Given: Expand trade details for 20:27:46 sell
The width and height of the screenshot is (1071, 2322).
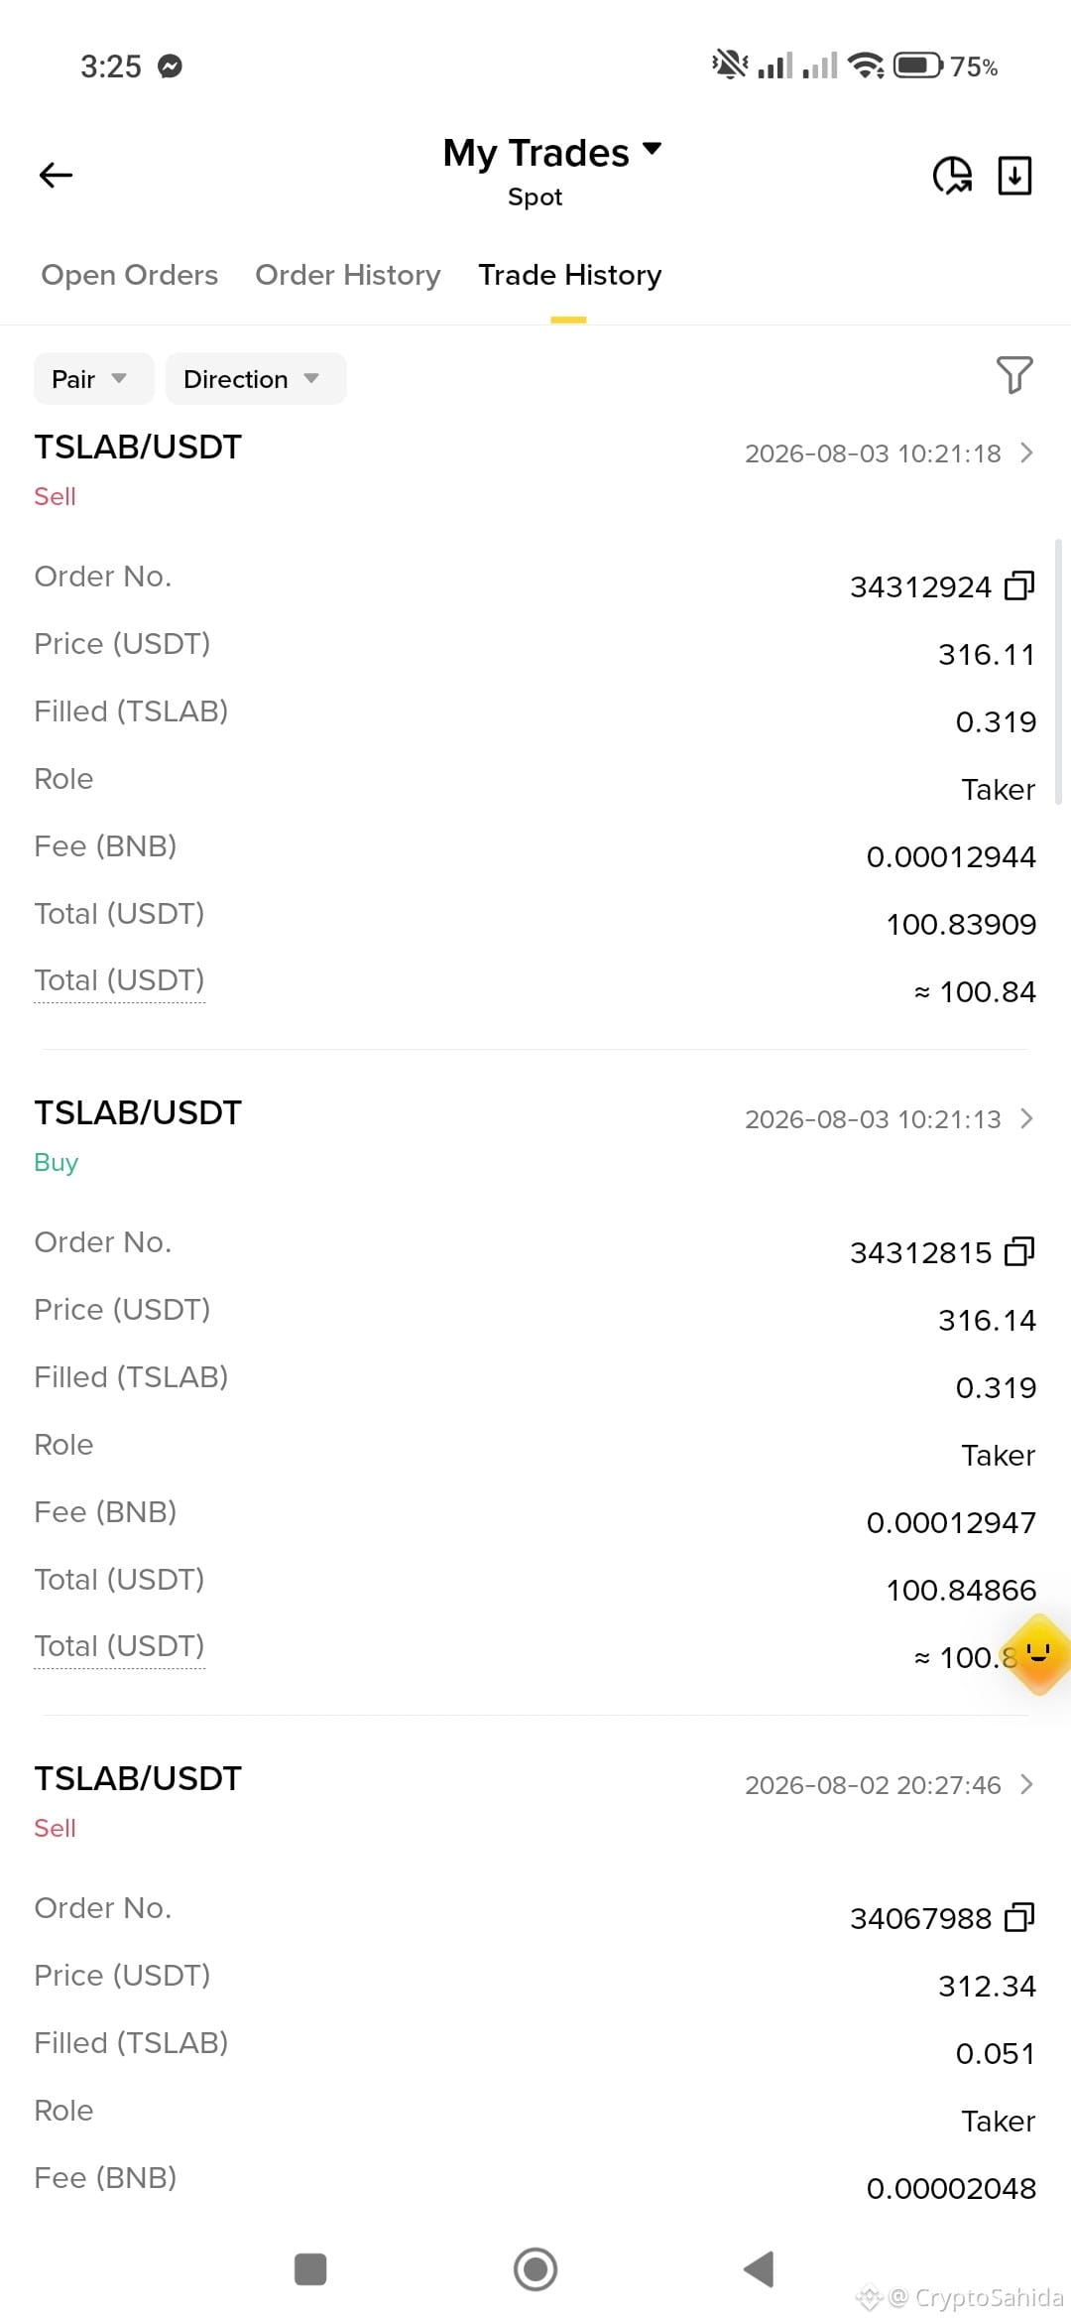Looking at the screenshot, I should click(1027, 1785).
